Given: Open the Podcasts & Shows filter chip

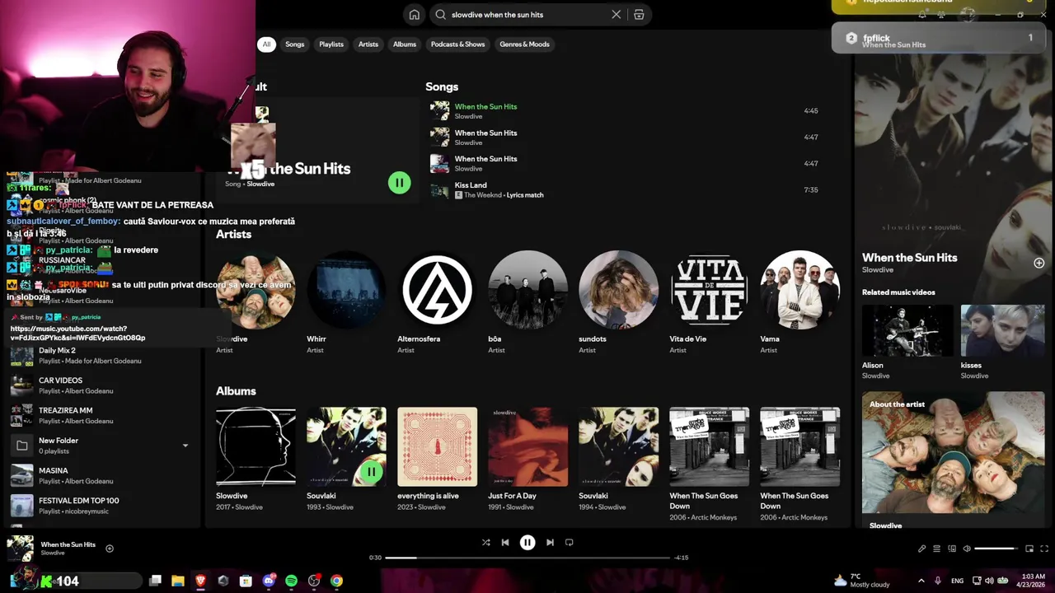Looking at the screenshot, I should (457, 44).
